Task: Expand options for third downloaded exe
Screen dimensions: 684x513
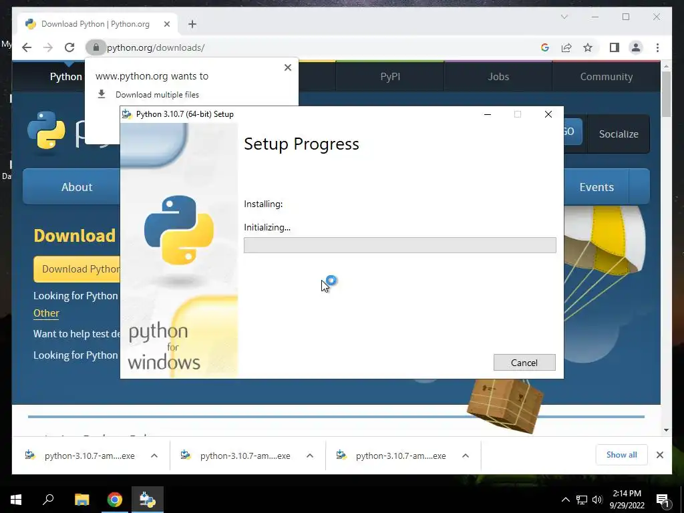Action: pos(466,456)
